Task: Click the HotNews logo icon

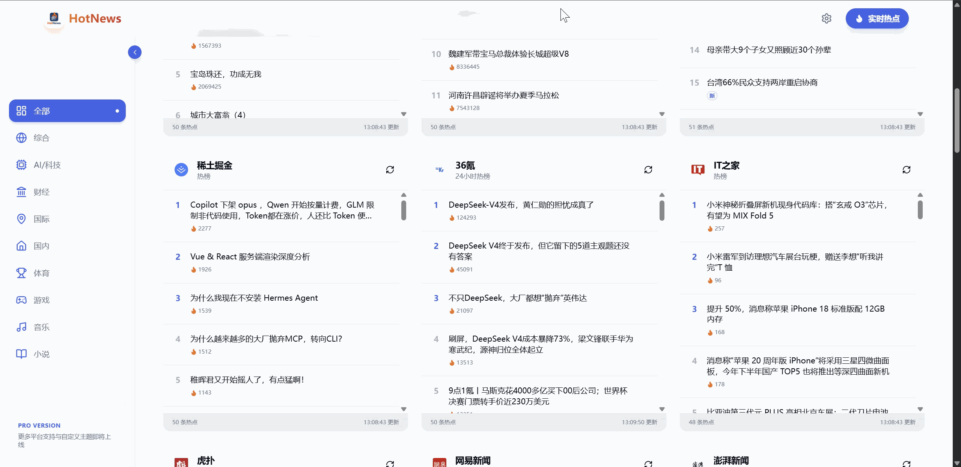Action: pyautogui.click(x=54, y=18)
